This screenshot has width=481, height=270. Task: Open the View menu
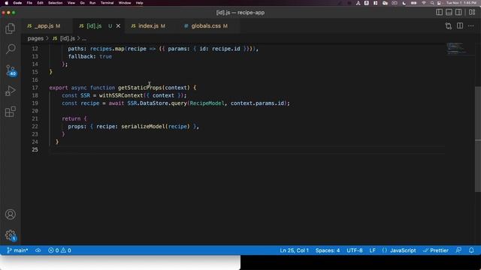(71, 3)
